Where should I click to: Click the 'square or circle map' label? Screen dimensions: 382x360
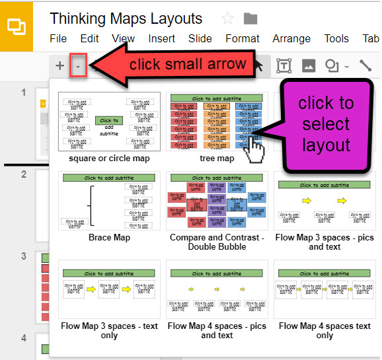(x=109, y=159)
